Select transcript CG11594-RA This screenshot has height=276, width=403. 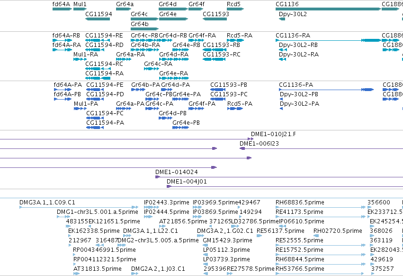pos(104,74)
